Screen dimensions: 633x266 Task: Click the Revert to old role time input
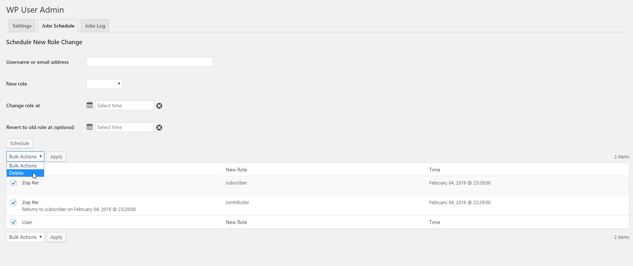pyautogui.click(x=124, y=127)
